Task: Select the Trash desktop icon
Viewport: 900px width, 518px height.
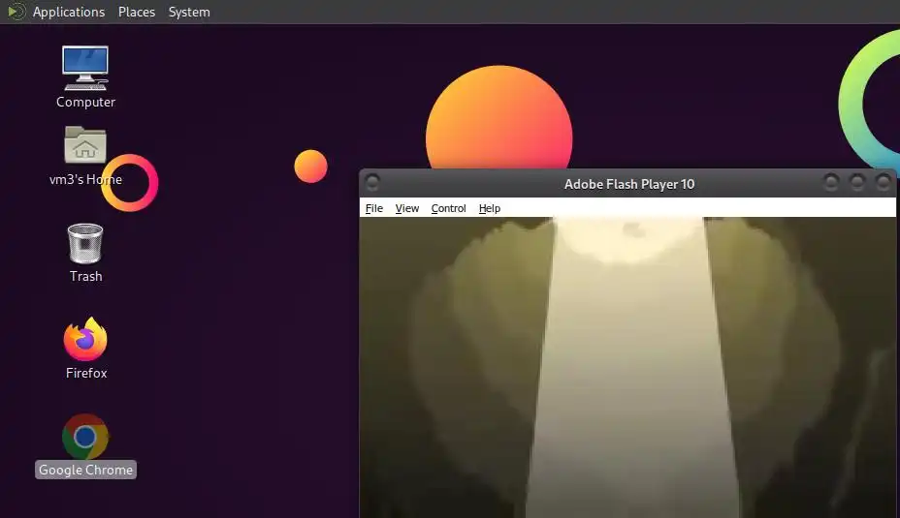Action: pos(85,244)
